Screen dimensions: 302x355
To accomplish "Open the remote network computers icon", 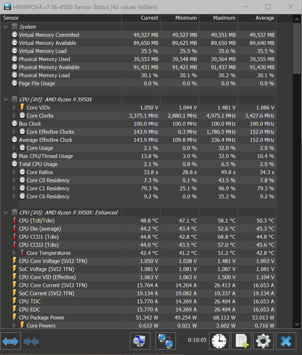I will (166, 341).
